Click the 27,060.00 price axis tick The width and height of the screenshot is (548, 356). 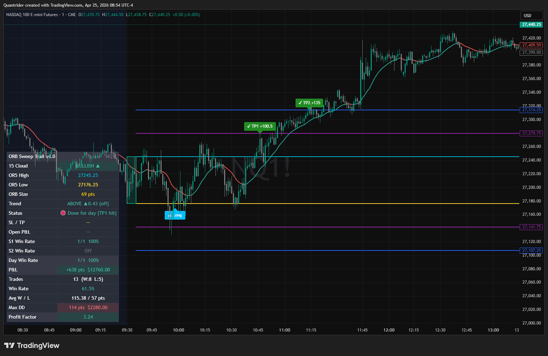click(532, 283)
